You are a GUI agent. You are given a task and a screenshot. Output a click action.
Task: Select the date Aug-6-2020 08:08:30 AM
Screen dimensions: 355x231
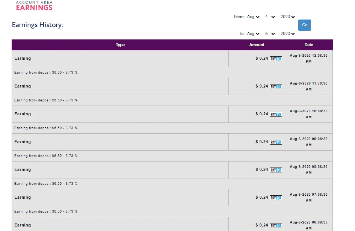click(x=308, y=170)
